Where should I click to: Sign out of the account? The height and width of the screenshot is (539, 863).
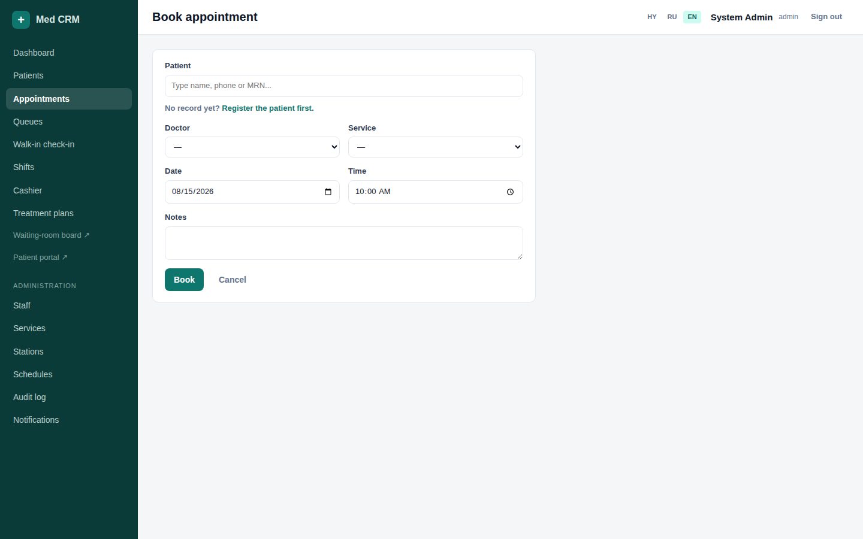coord(826,17)
